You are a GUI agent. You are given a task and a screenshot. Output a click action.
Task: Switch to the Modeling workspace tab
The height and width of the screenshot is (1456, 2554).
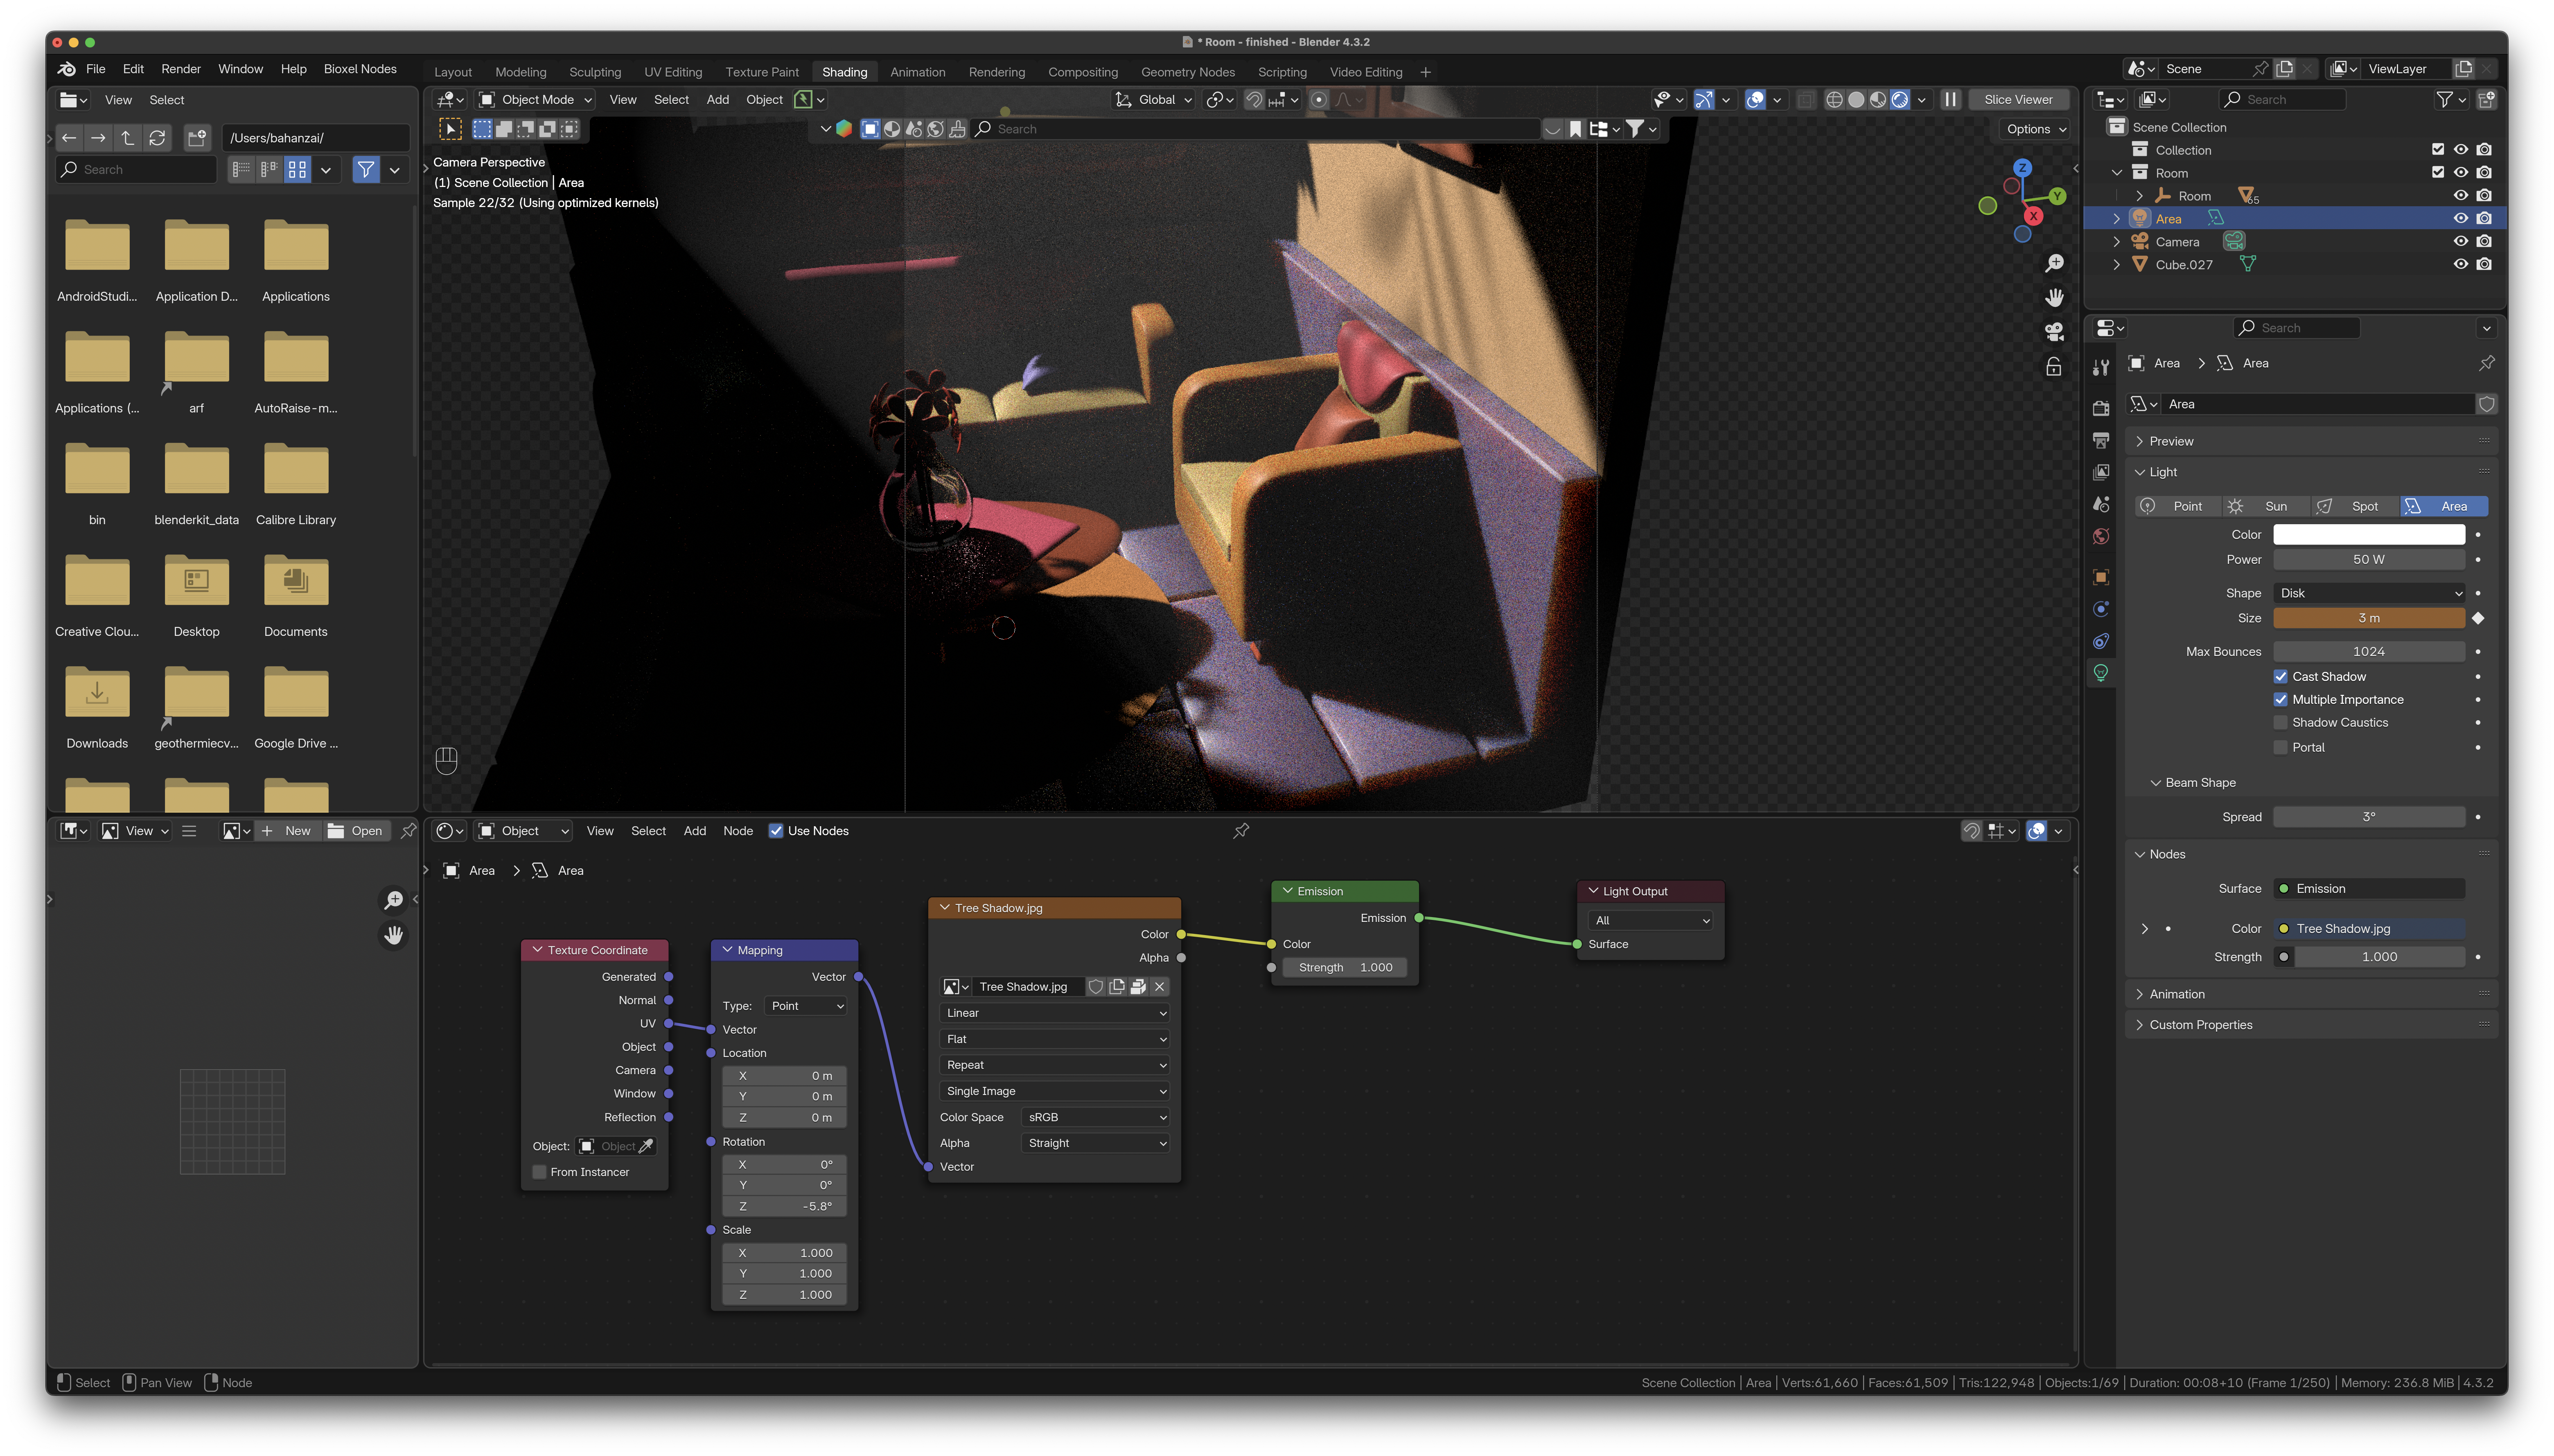(x=521, y=72)
